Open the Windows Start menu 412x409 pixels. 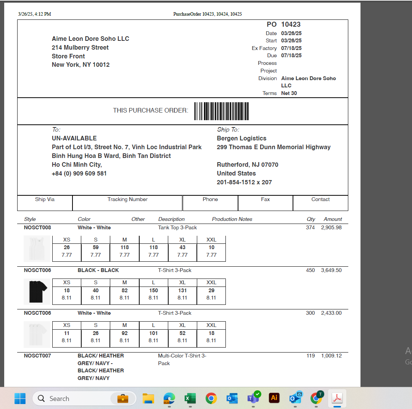pyautogui.click(x=20, y=398)
